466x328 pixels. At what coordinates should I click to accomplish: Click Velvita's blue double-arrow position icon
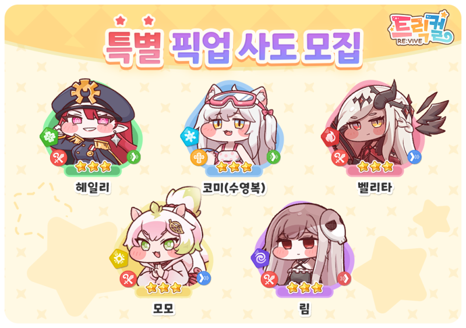pyautogui.click(x=414, y=157)
